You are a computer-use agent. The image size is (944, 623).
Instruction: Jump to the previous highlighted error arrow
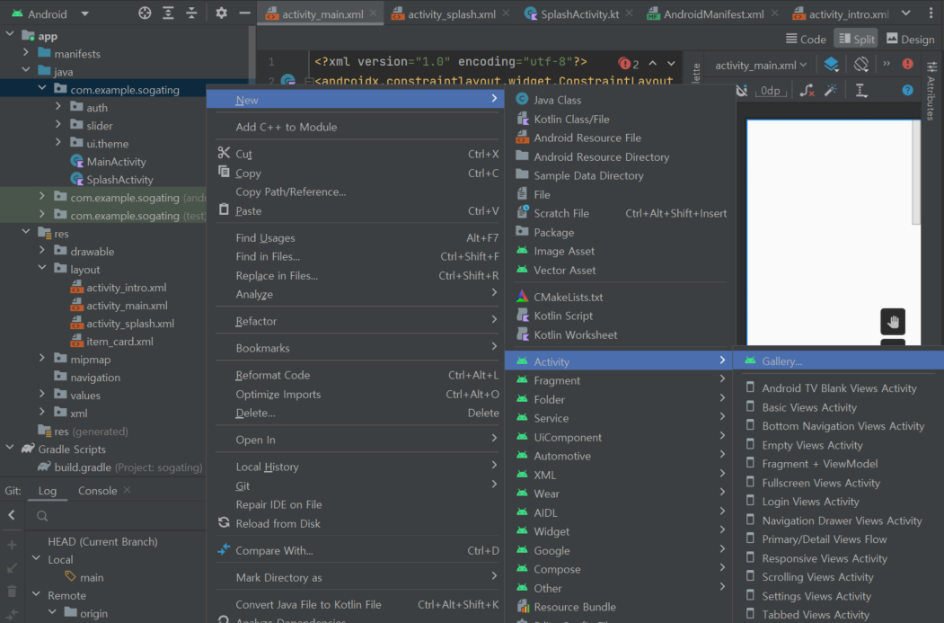pos(653,63)
